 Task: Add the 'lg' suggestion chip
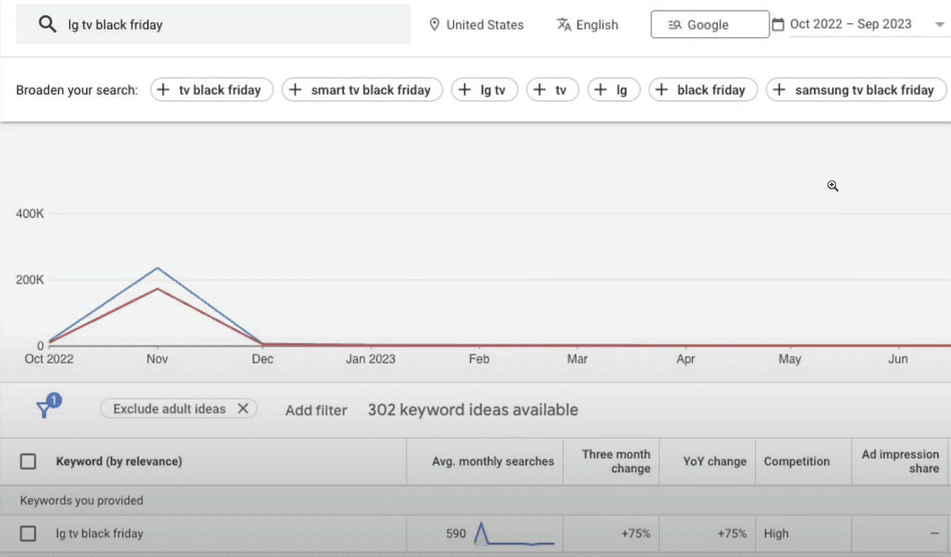coord(614,90)
